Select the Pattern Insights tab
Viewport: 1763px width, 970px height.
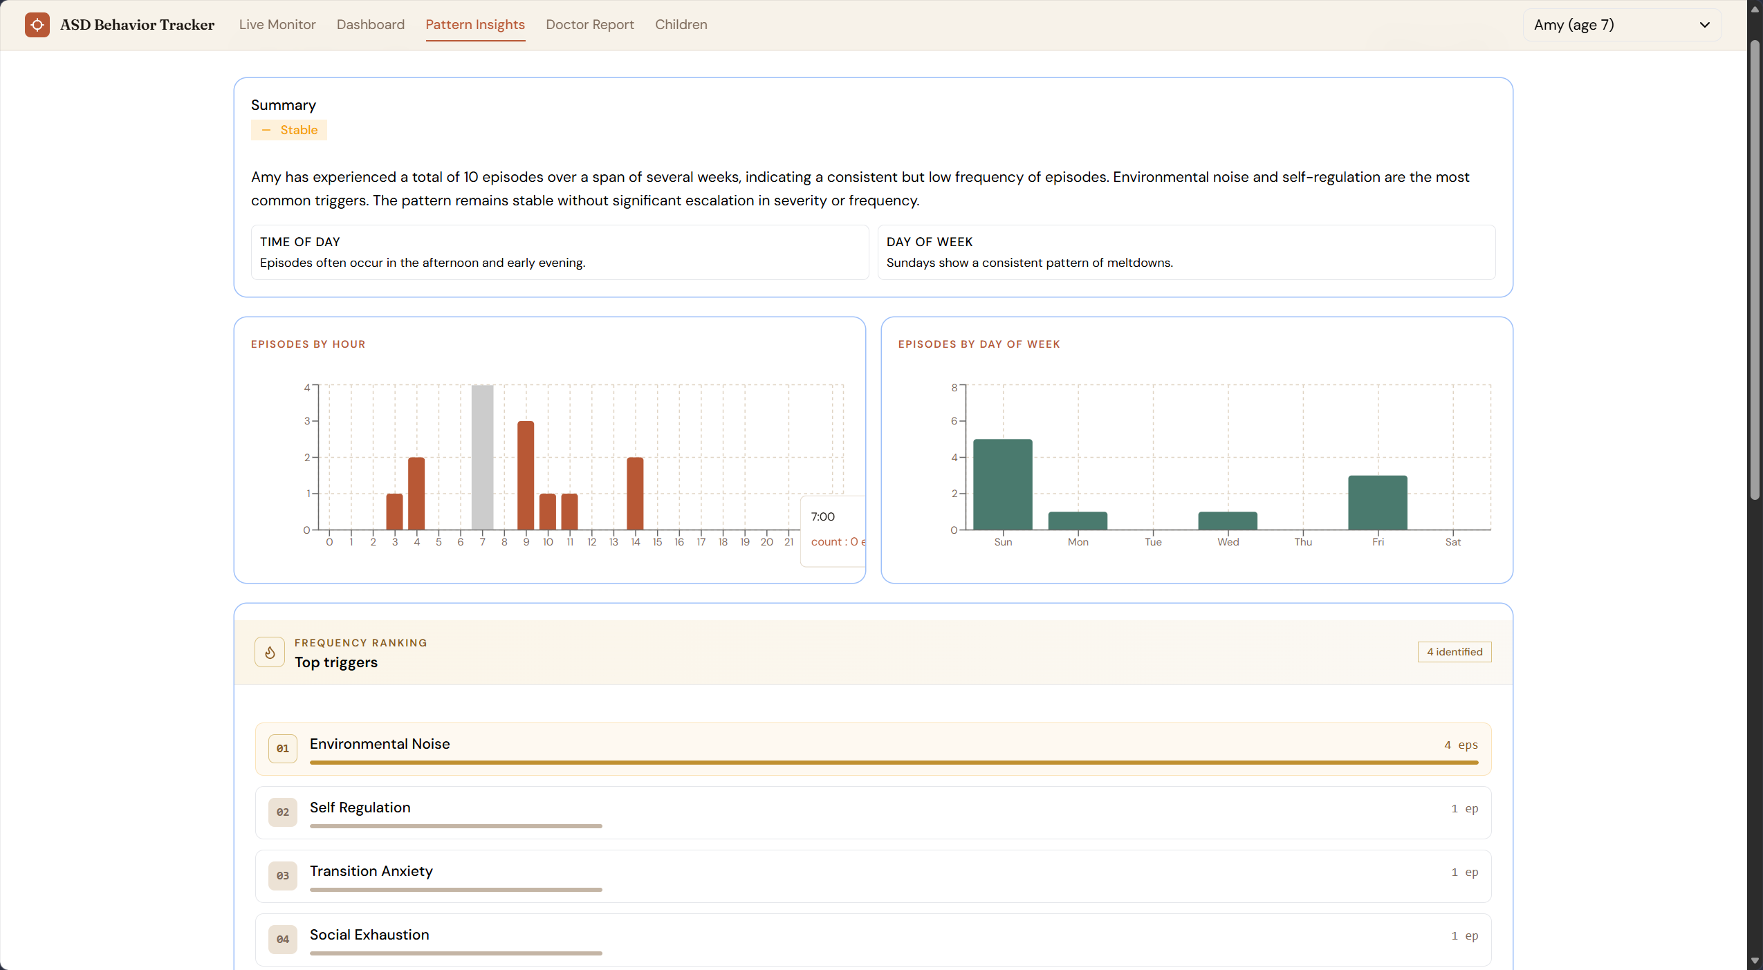click(x=475, y=25)
